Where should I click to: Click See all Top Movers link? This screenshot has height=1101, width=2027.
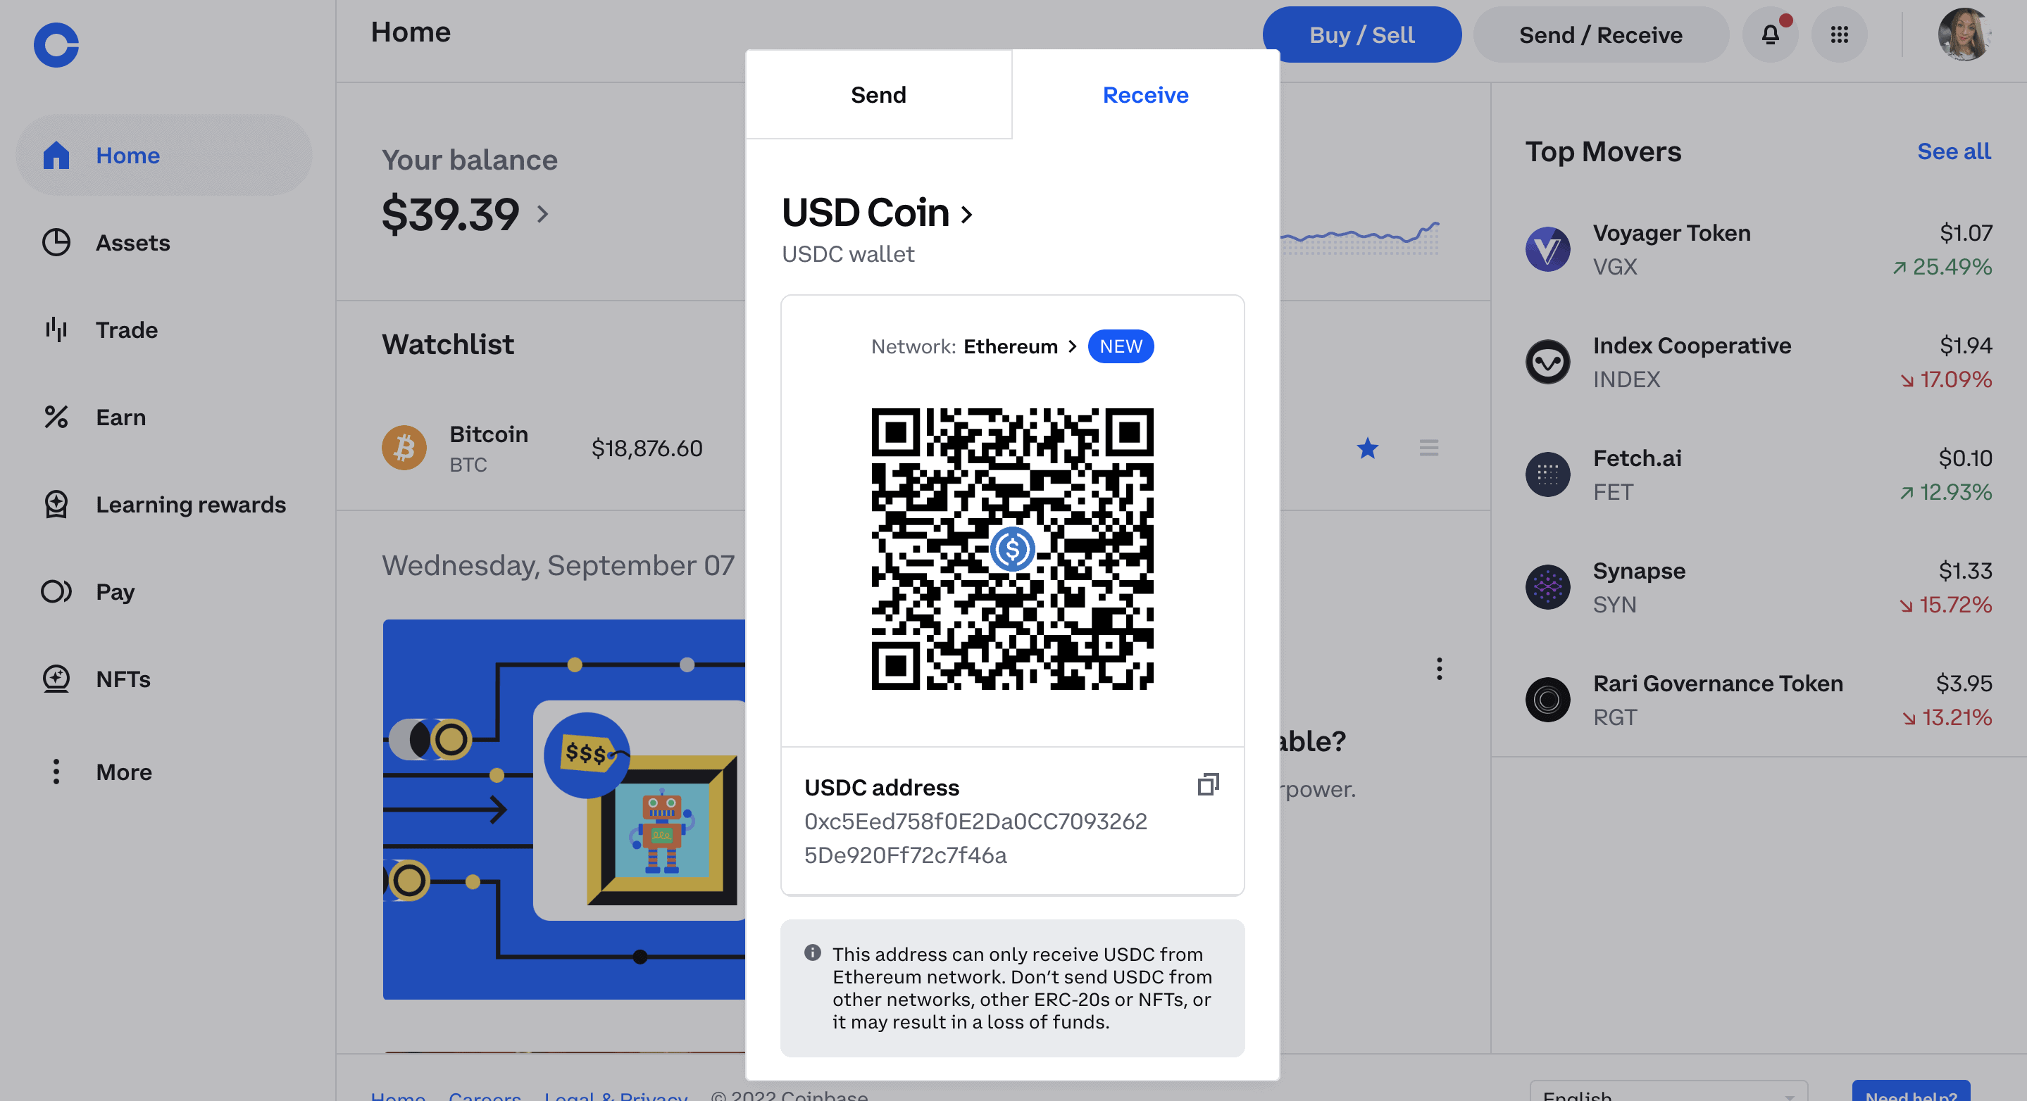(x=1952, y=149)
